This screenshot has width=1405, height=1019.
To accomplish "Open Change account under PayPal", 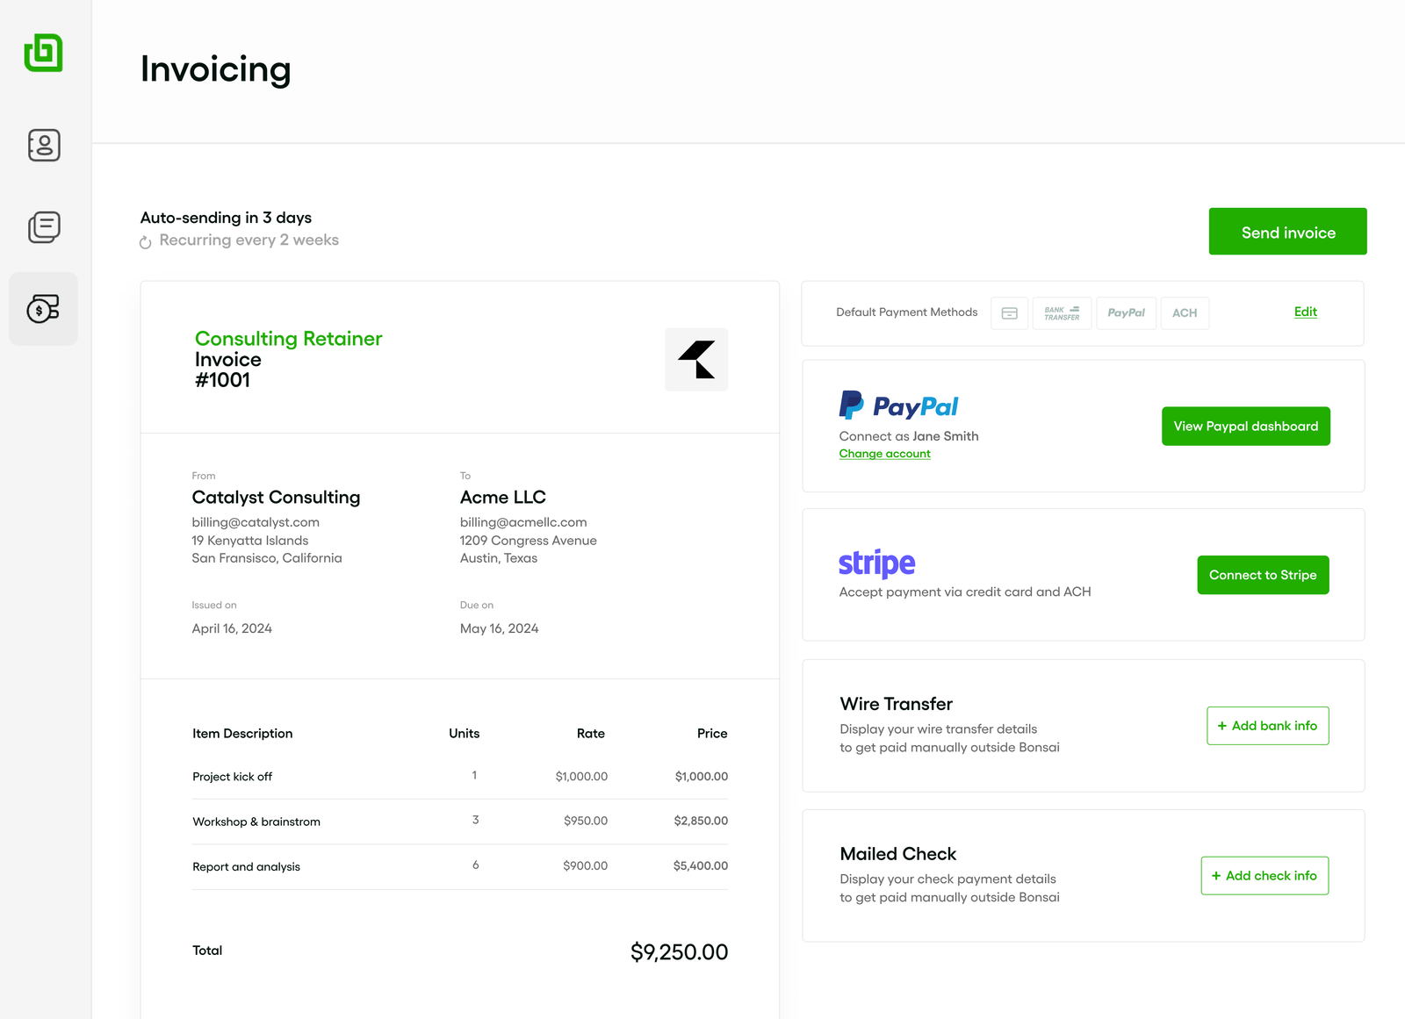I will pyautogui.click(x=884, y=453).
